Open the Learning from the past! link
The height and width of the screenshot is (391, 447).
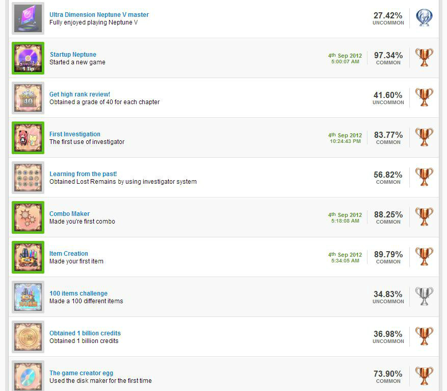[x=83, y=174]
